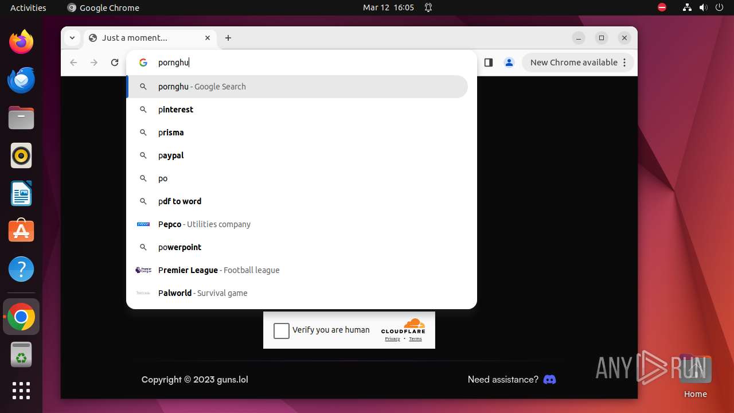The image size is (734, 413).
Task: Toggle the Chrome side panel icon
Action: click(x=489, y=63)
